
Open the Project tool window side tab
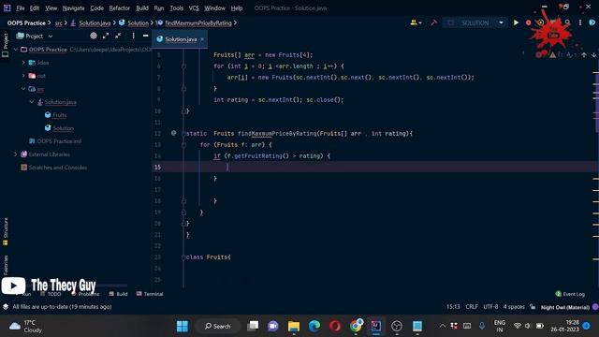coord(6,45)
